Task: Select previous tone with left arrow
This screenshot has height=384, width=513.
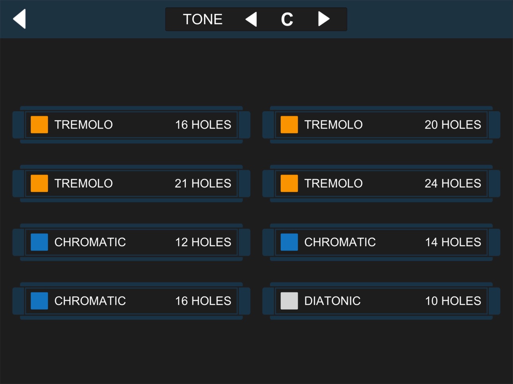Action: pyautogui.click(x=251, y=19)
